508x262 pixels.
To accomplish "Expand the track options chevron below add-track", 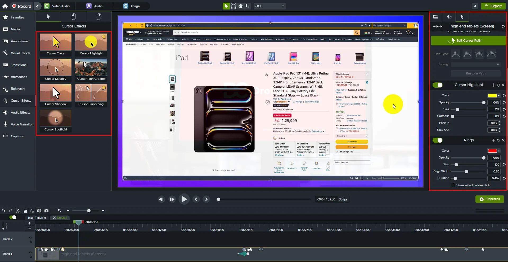I will 30,228.
